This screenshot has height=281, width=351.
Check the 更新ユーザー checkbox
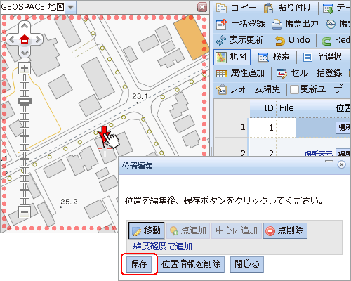pyautogui.click(x=294, y=89)
